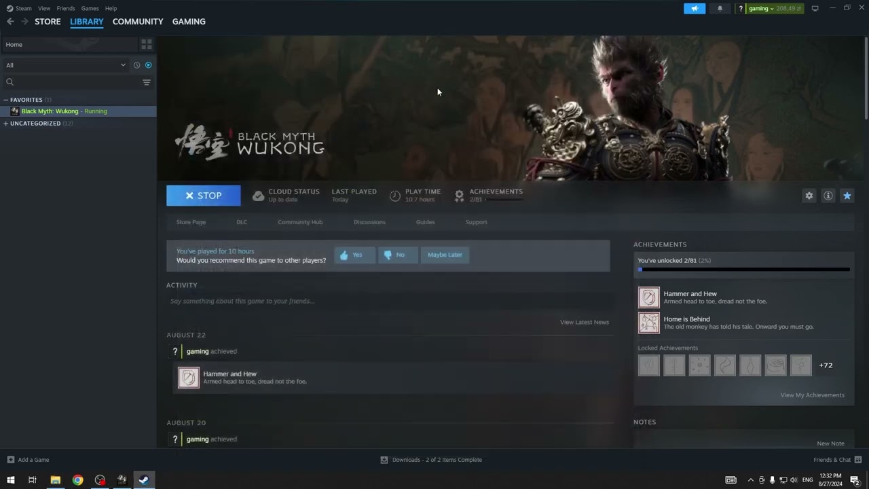The image size is (869, 489).
Task: Open View My Achievements link
Action: [x=812, y=395]
